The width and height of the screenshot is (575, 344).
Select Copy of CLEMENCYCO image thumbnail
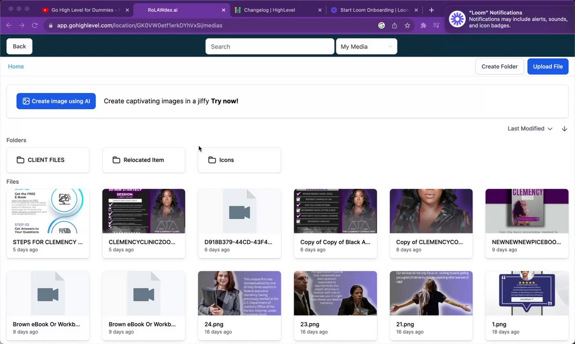pos(431,211)
